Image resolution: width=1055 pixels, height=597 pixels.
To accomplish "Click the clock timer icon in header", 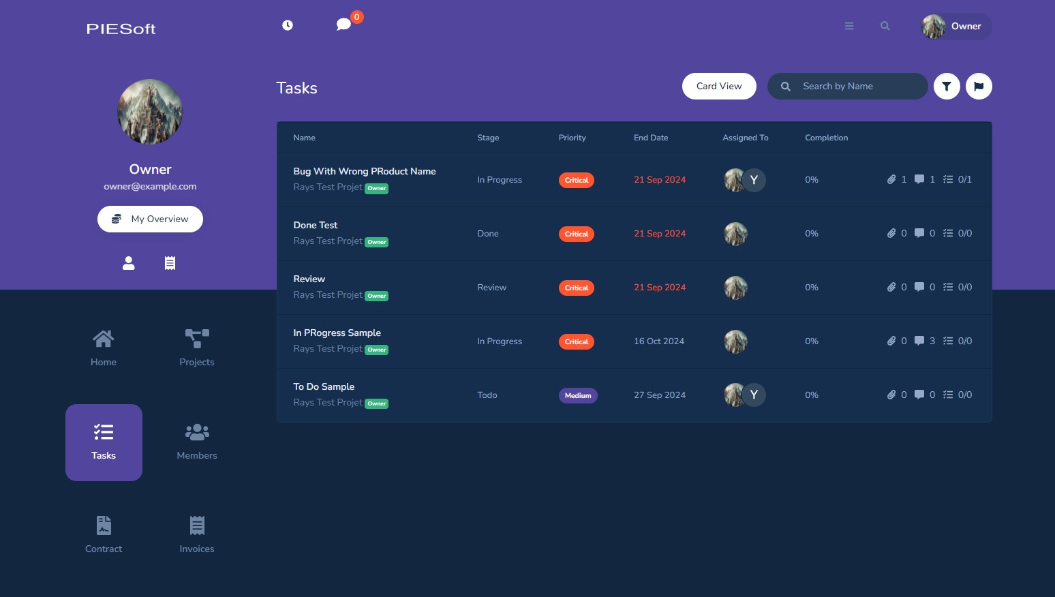I will tap(288, 25).
